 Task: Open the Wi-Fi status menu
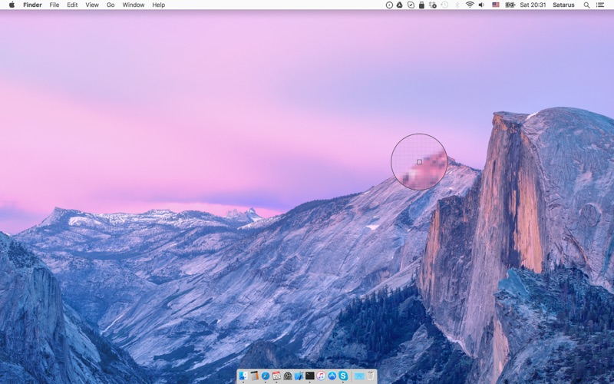470,5
